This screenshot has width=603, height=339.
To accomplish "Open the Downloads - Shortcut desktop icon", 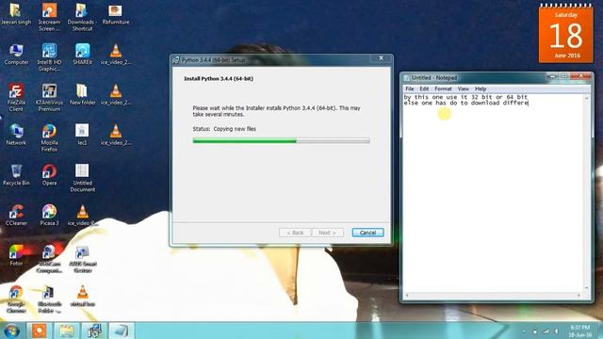I will click(x=82, y=17).
